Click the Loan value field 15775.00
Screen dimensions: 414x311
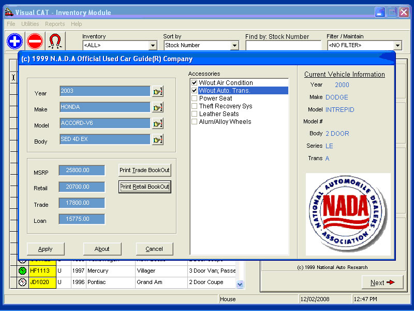click(x=82, y=219)
